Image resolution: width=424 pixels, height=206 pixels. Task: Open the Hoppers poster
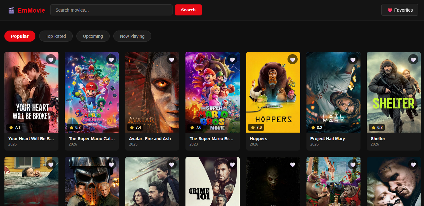[273, 92]
